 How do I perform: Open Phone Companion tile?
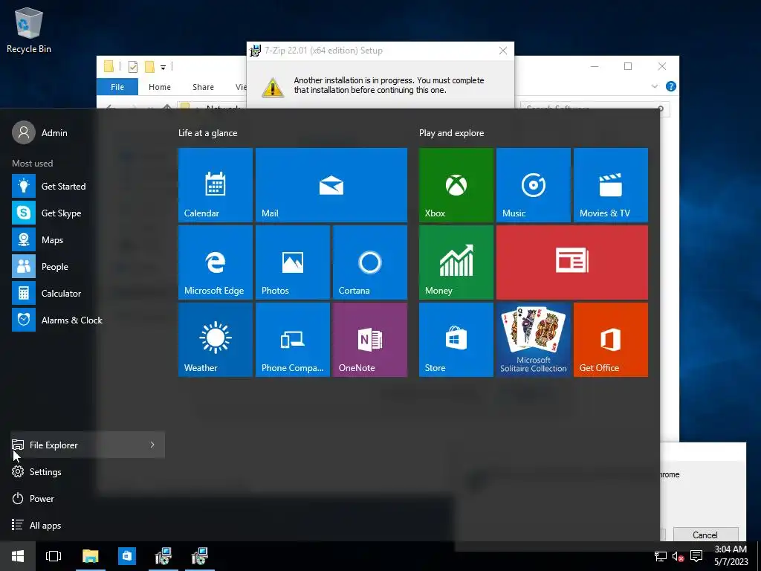tap(293, 339)
